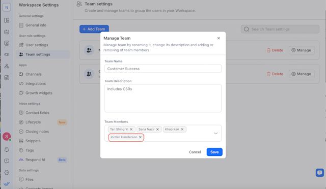Cancel the Manage Team dialog

(x=195, y=152)
